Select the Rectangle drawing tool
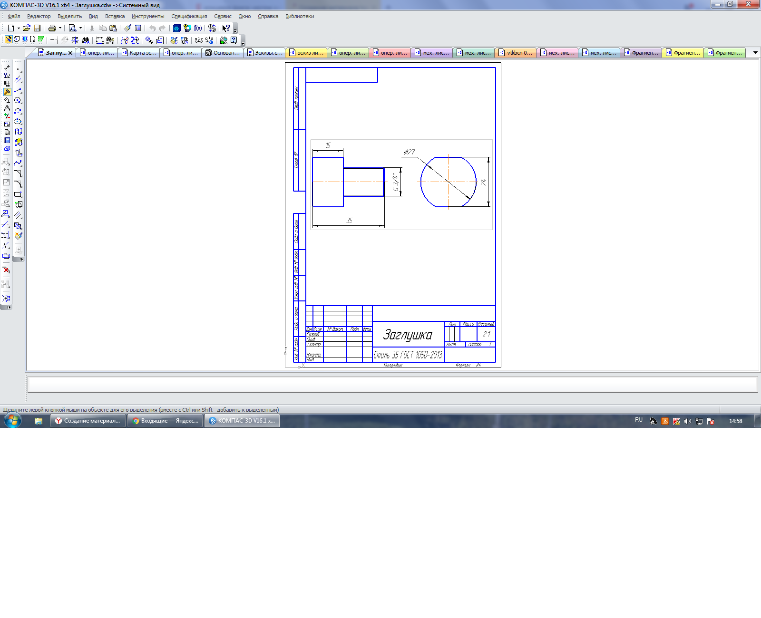 (x=18, y=194)
